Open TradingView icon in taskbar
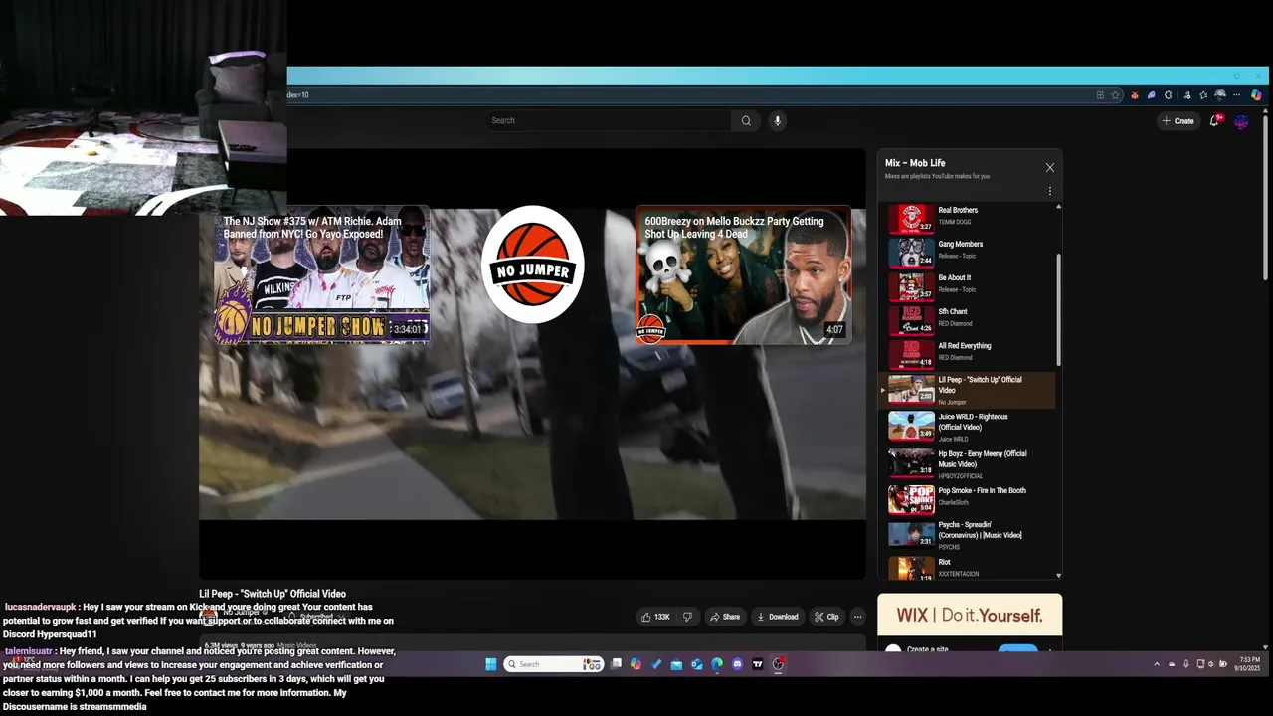This screenshot has width=1273, height=716. point(758,664)
